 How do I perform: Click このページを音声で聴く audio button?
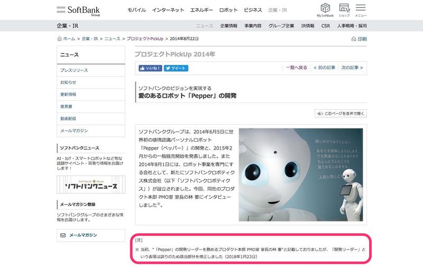point(341,114)
